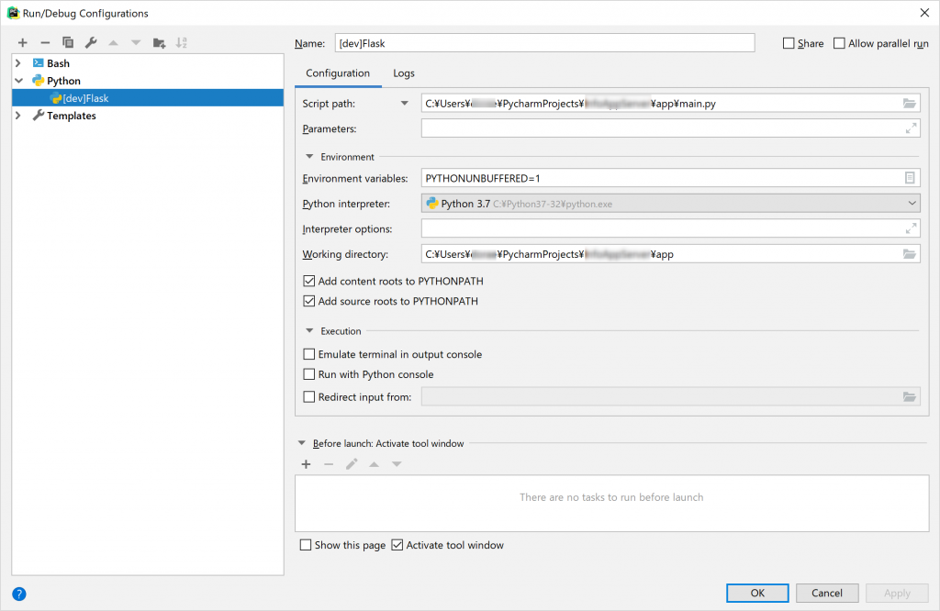The image size is (940, 611).
Task: Click the browse folder icon for Script path
Action: pyautogui.click(x=910, y=104)
